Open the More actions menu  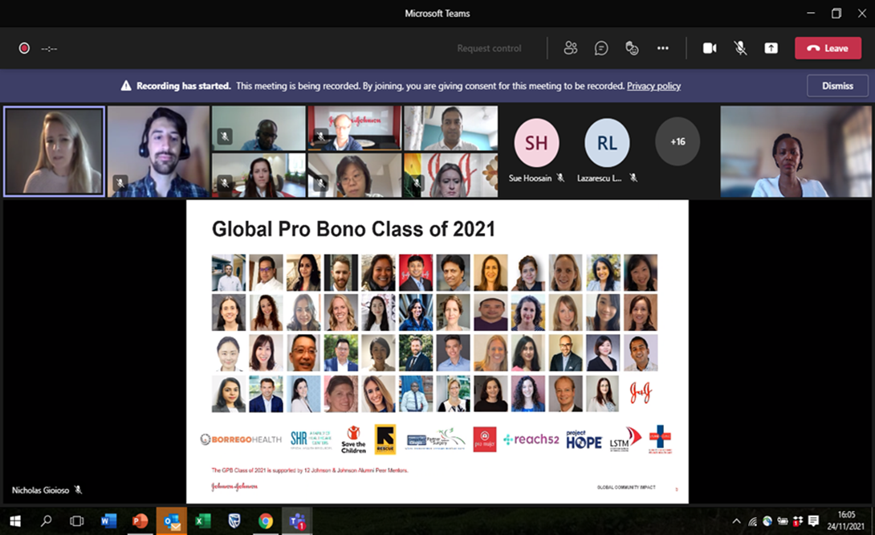pos(663,48)
